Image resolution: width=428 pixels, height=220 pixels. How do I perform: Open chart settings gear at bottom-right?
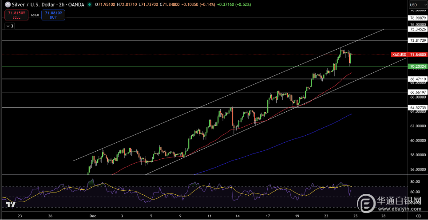417,216
